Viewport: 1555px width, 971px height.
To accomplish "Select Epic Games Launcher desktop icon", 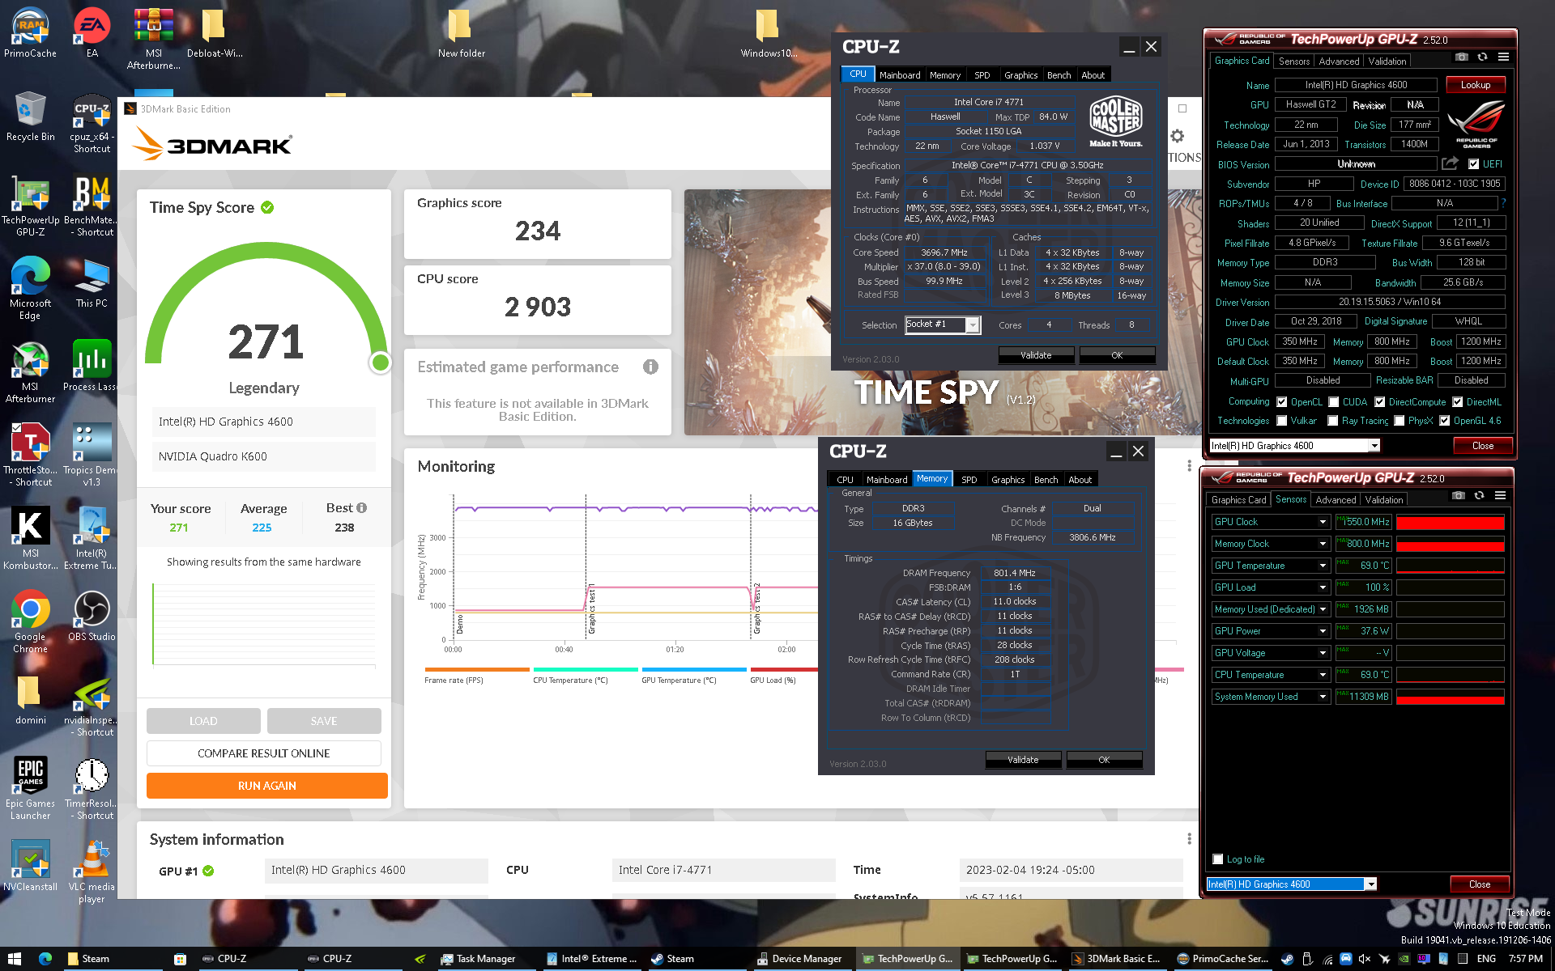I will pos(30,788).
